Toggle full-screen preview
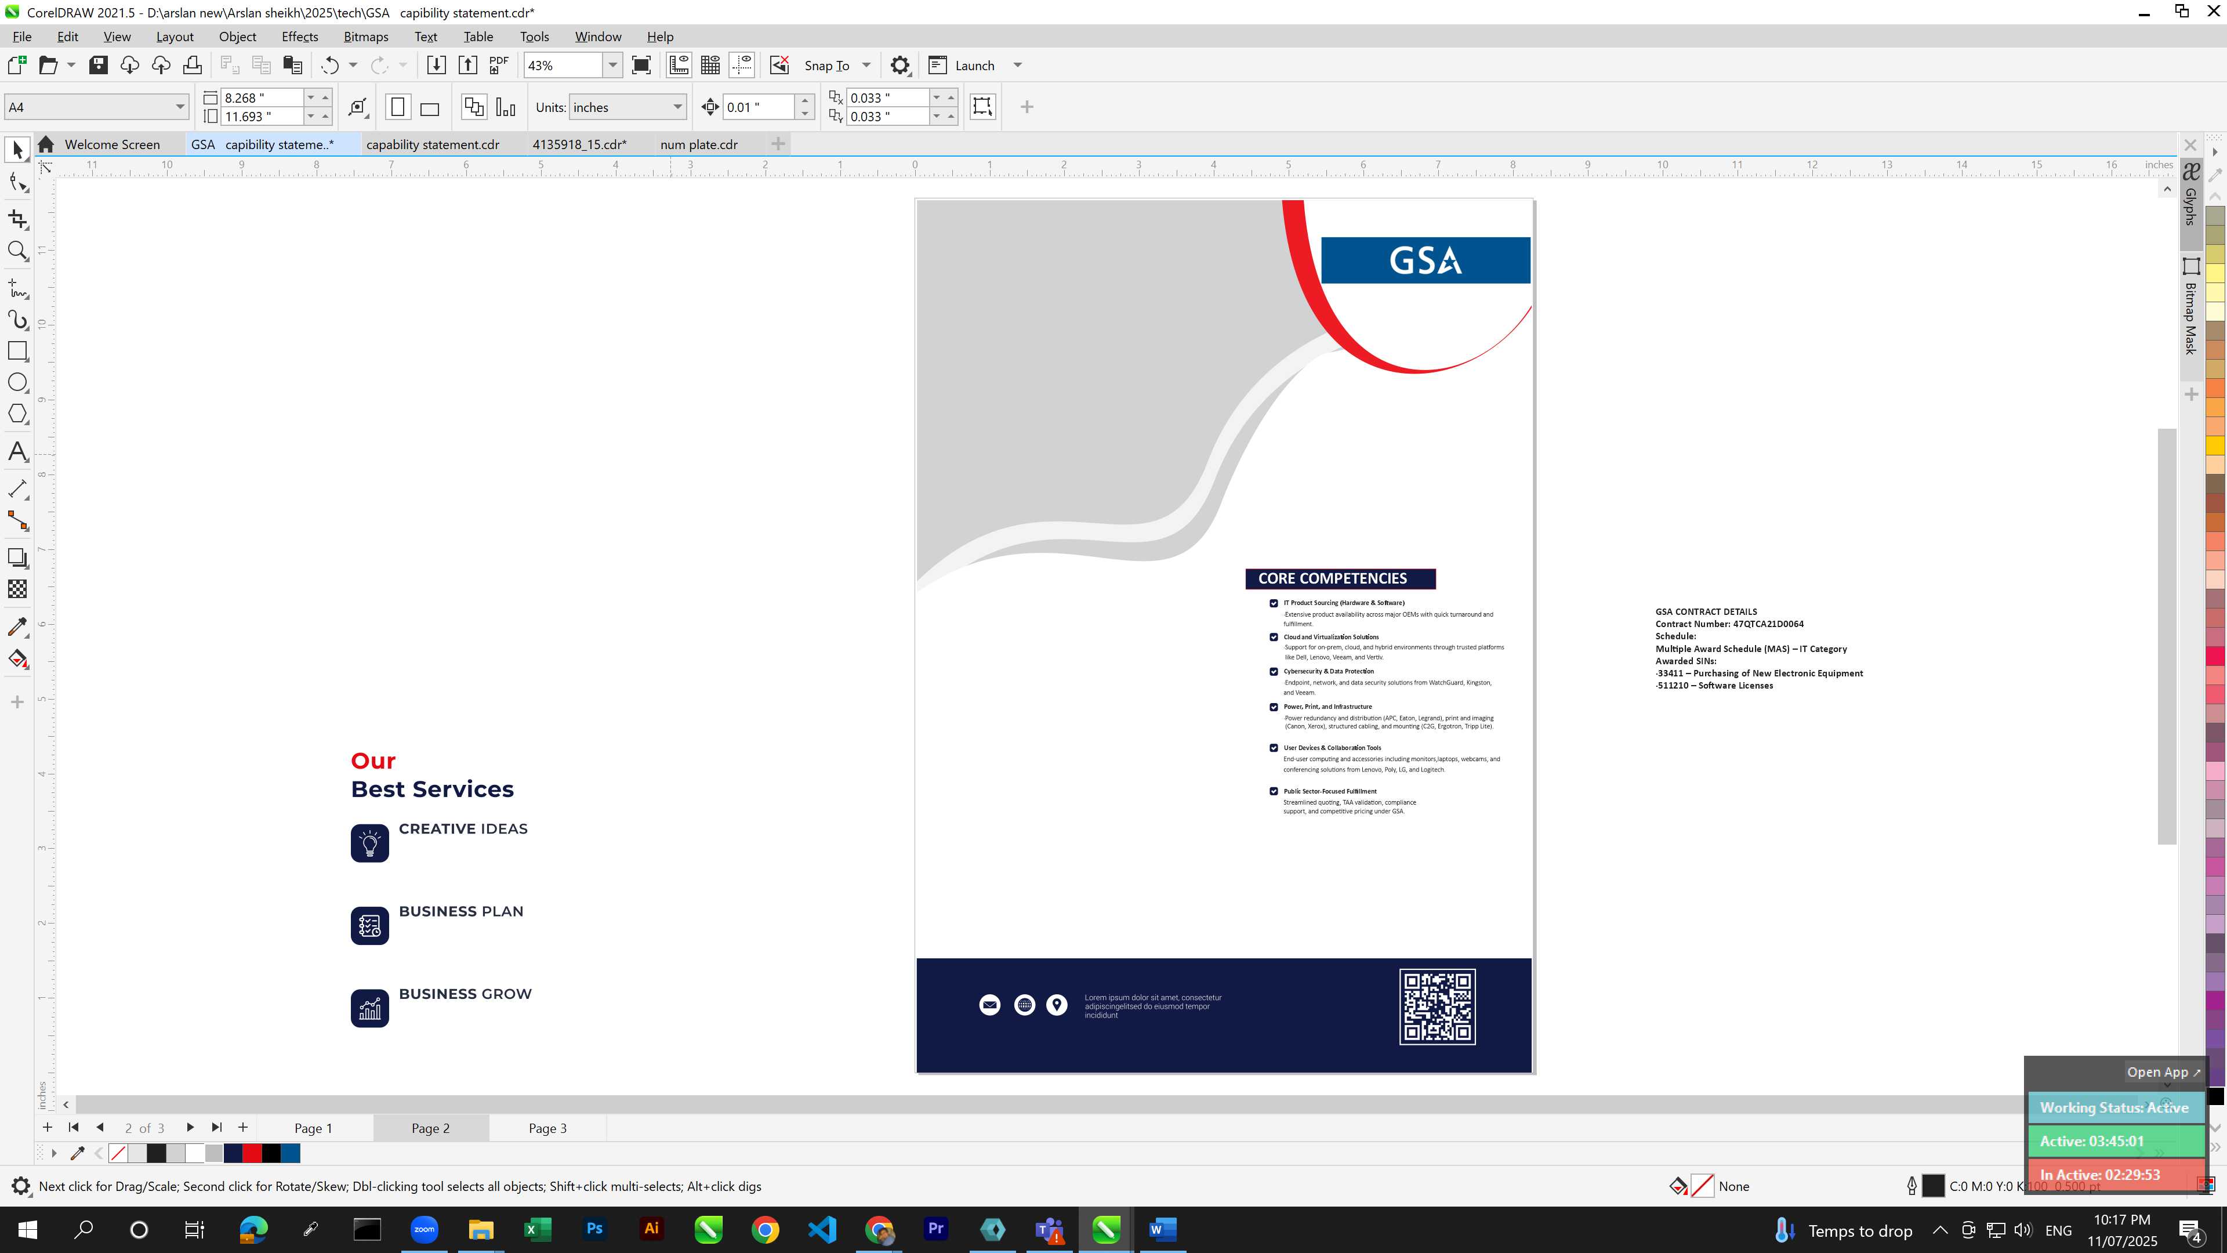This screenshot has width=2227, height=1253. 641,66
